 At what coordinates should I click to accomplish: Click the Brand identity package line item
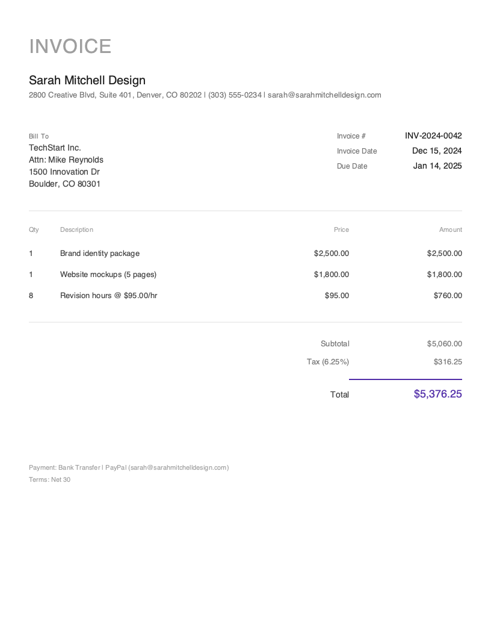point(100,253)
